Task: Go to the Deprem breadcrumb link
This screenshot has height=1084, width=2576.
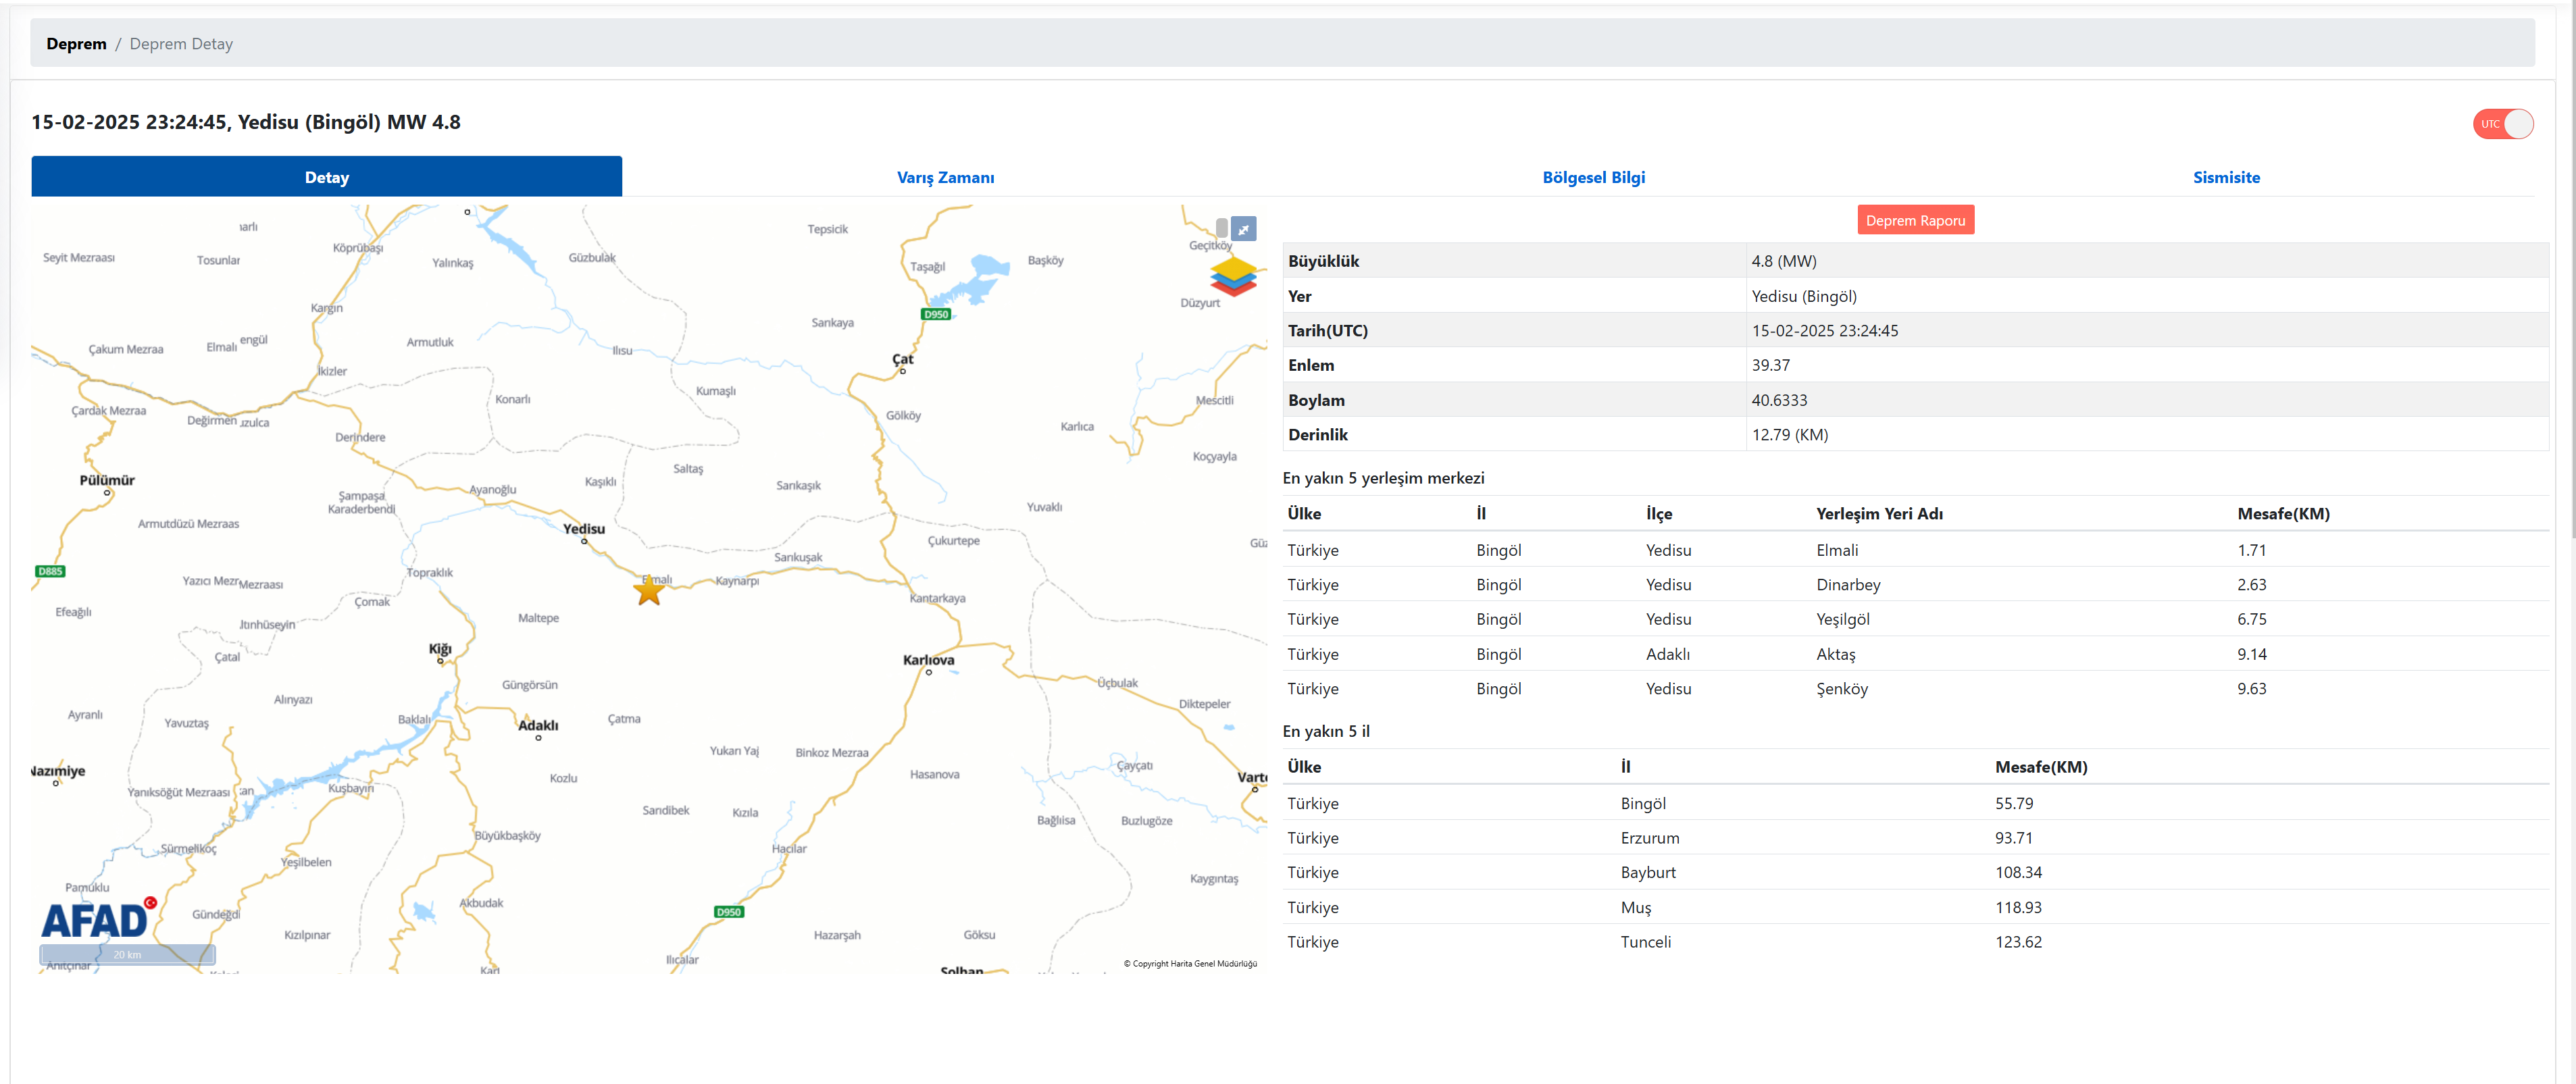Action: 76,44
